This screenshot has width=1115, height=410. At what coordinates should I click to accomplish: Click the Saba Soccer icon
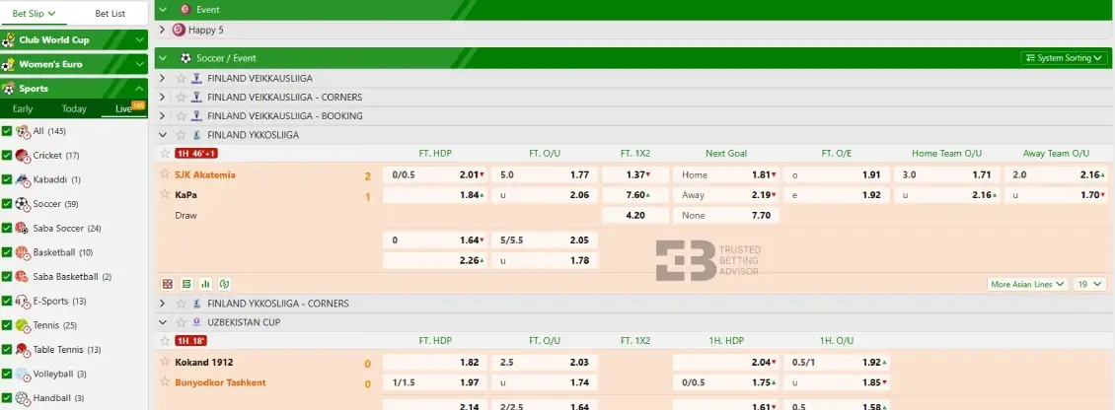(23, 228)
